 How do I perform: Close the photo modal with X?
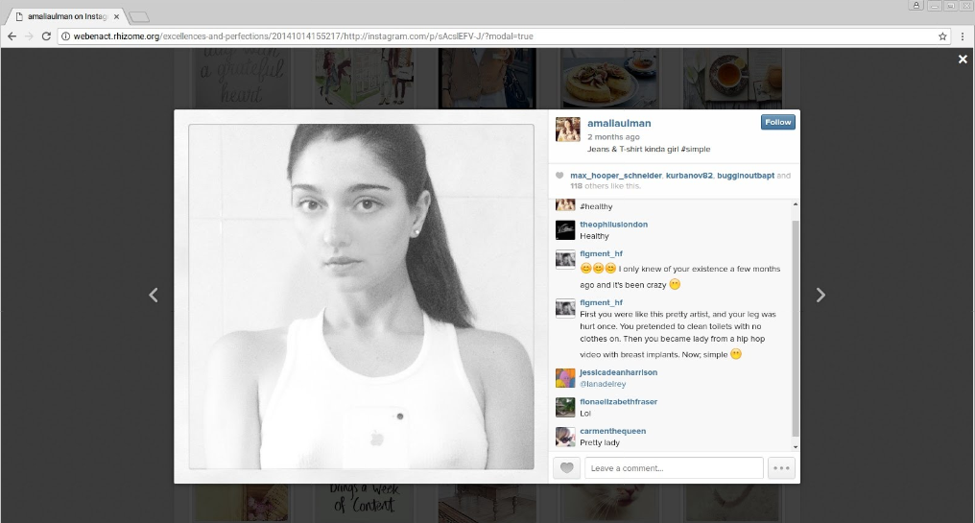point(963,59)
